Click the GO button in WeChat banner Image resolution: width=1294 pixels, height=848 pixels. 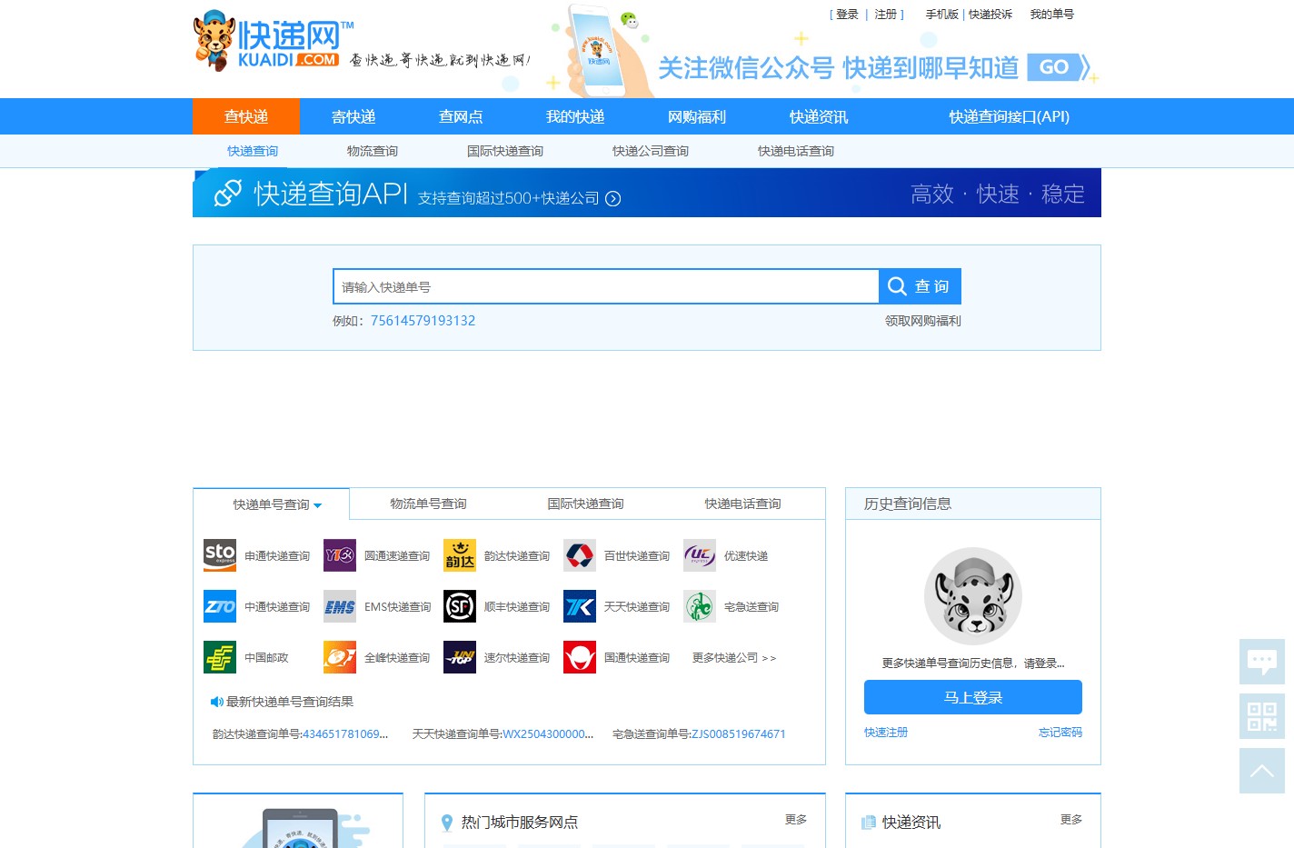click(x=1058, y=67)
